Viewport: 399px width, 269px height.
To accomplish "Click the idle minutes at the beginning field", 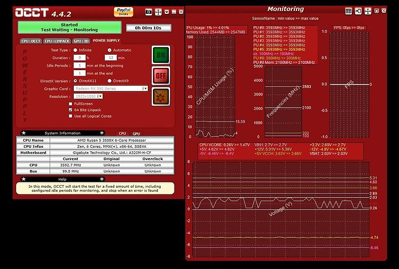I will (x=80, y=65).
